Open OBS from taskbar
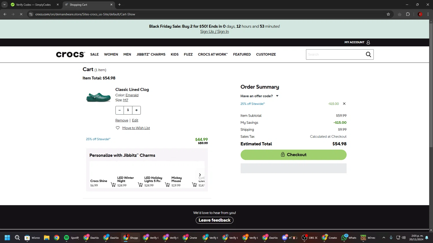This screenshot has height=243, width=433. [309, 238]
